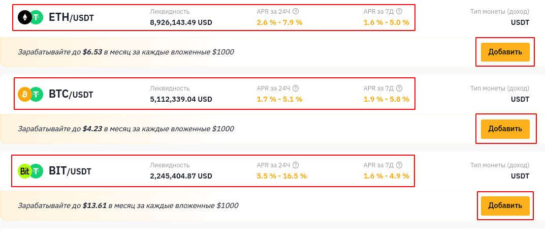Screen dimensions: 545x237
Task: Open the APR за 7Д help icon for ETH
Action: click(x=399, y=12)
